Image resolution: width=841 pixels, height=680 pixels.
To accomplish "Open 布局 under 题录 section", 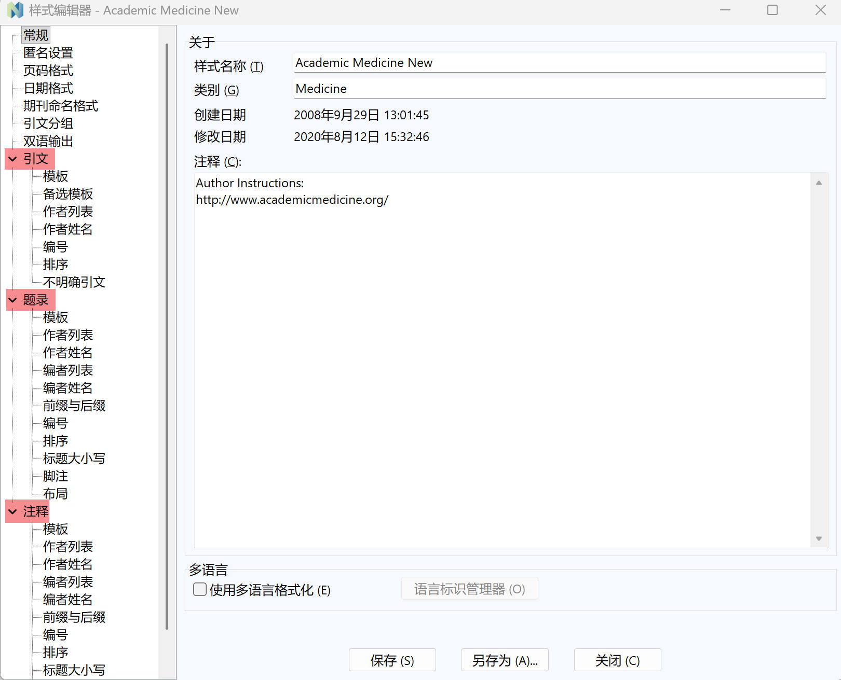I will [x=56, y=494].
